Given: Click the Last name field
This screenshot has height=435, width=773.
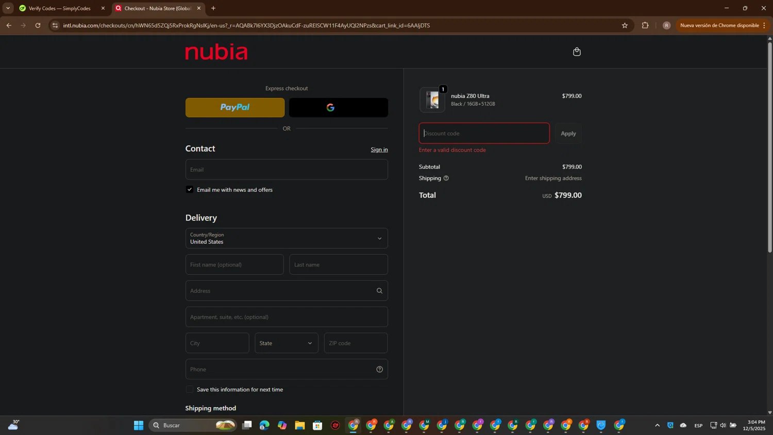Looking at the screenshot, I should click(339, 264).
